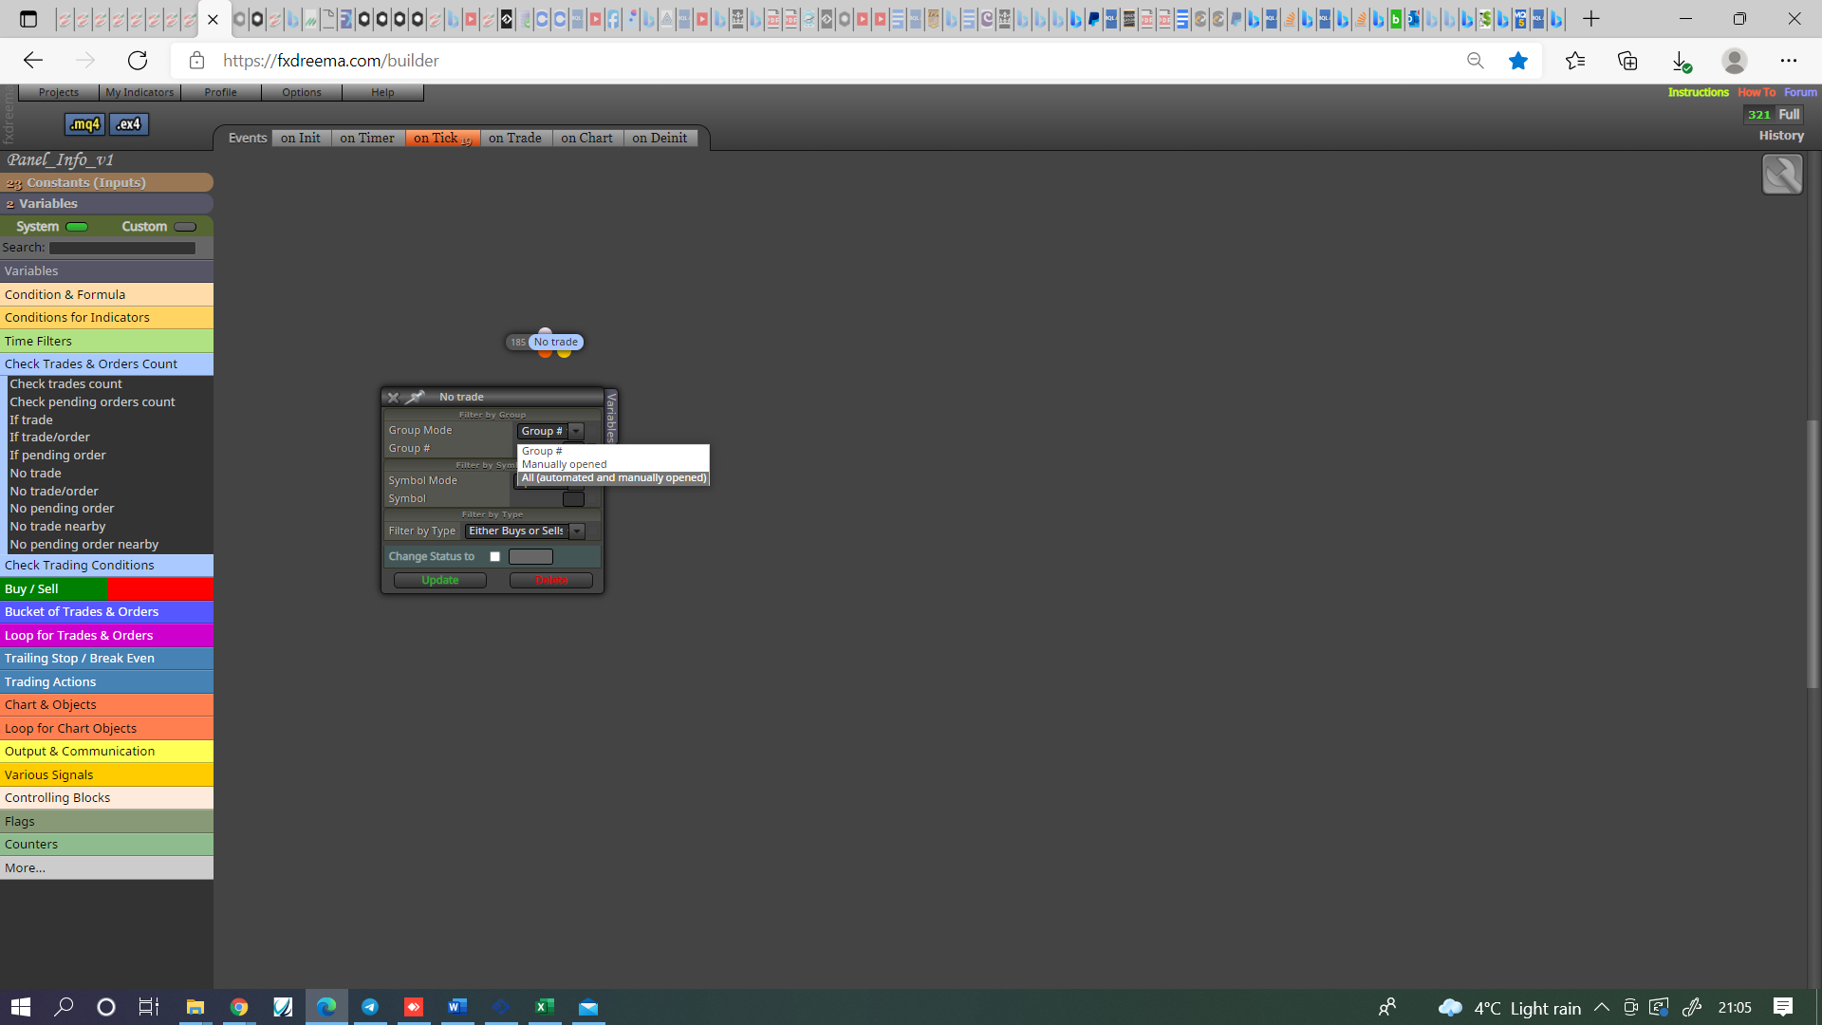The height and width of the screenshot is (1025, 1822).
Task: Open the tools icon in canvas corner
Action: click(x=1782, y=175)
